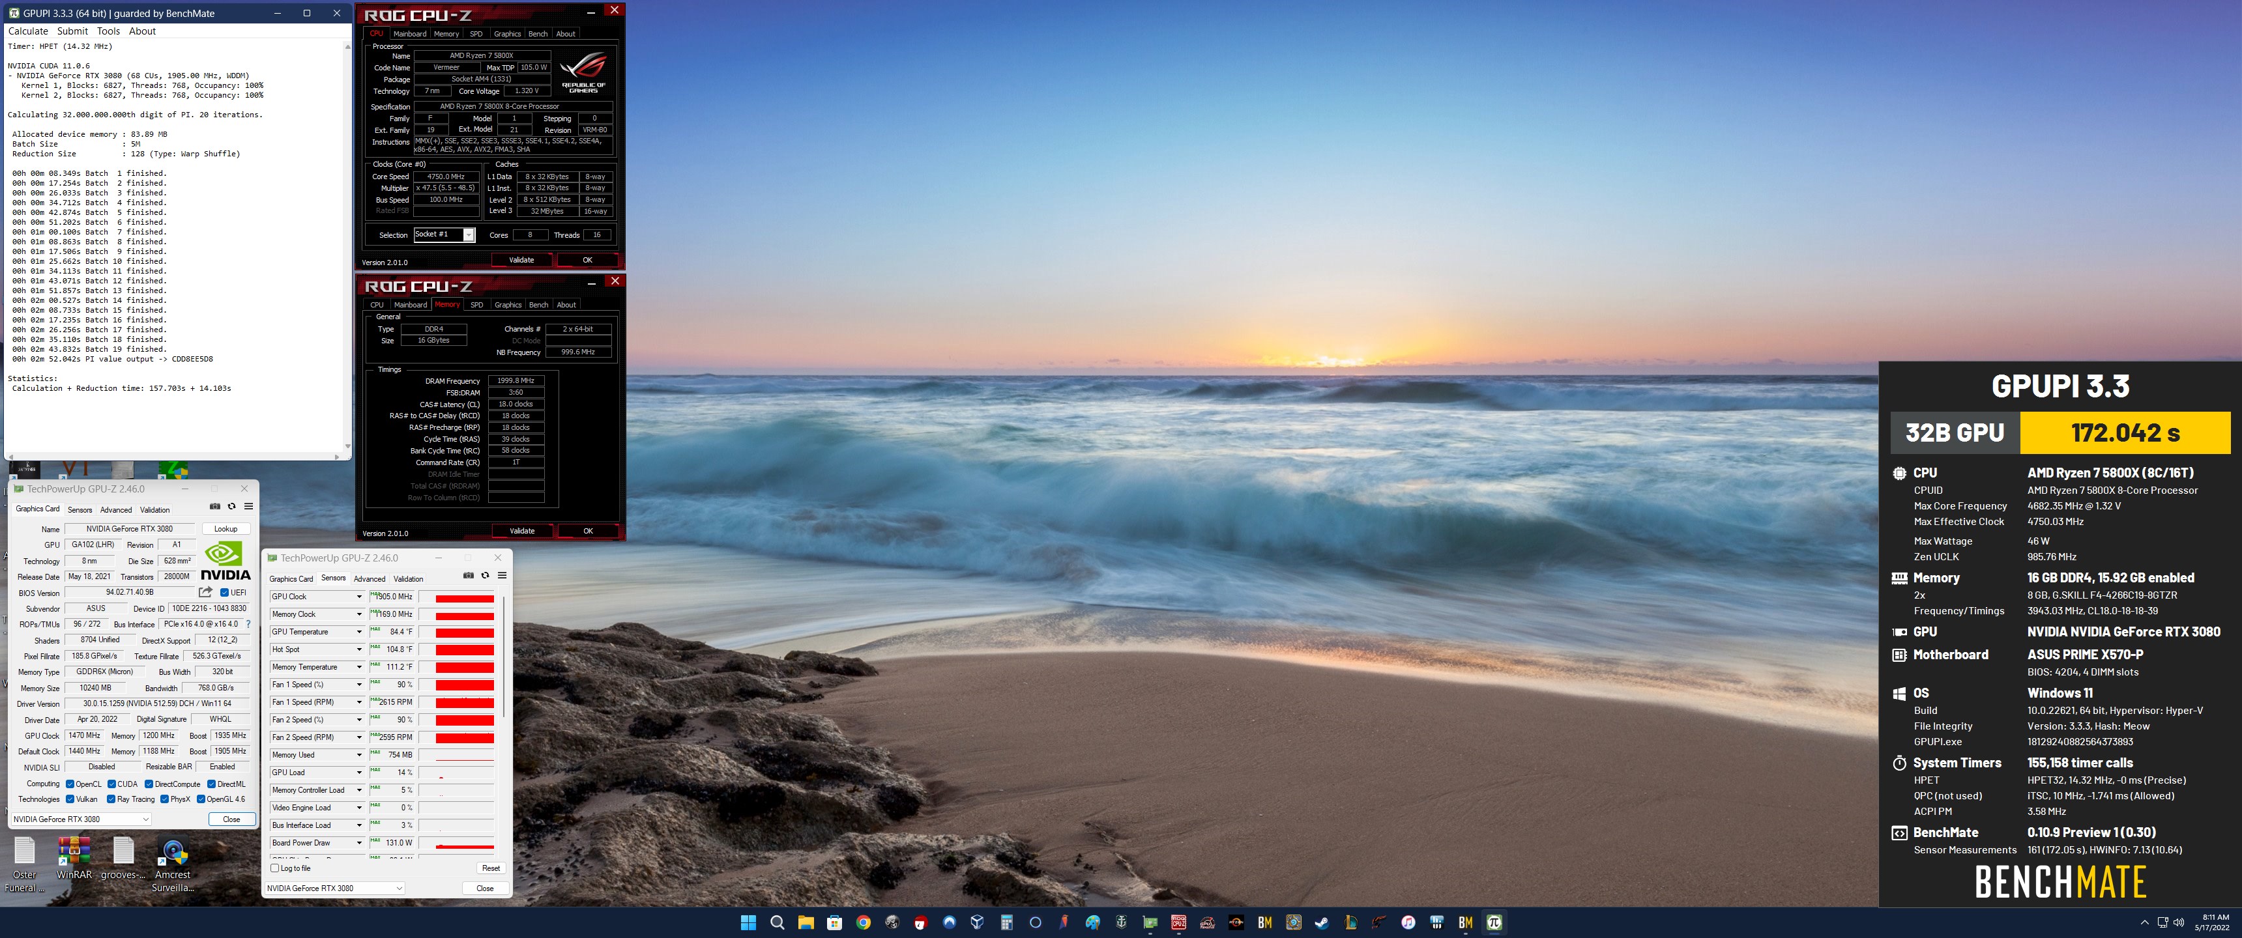Screen dimensions: 2242x938
Task: Click Close button in GPU-Z Graphics Card window
Action: coord(231,819)
